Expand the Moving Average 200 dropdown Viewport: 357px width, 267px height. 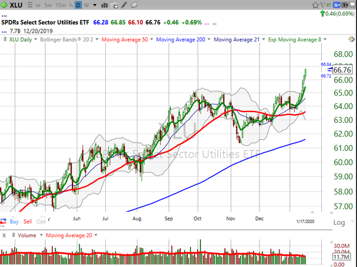pyautogui.click(x=209, y=40)
